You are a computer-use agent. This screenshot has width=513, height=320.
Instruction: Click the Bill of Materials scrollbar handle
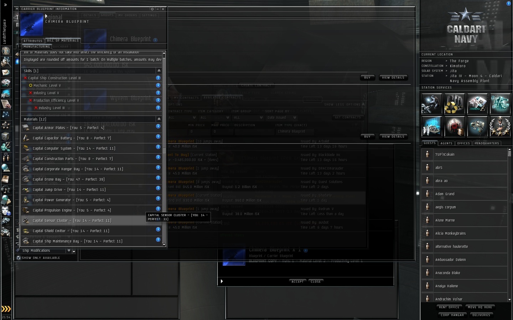164,151
